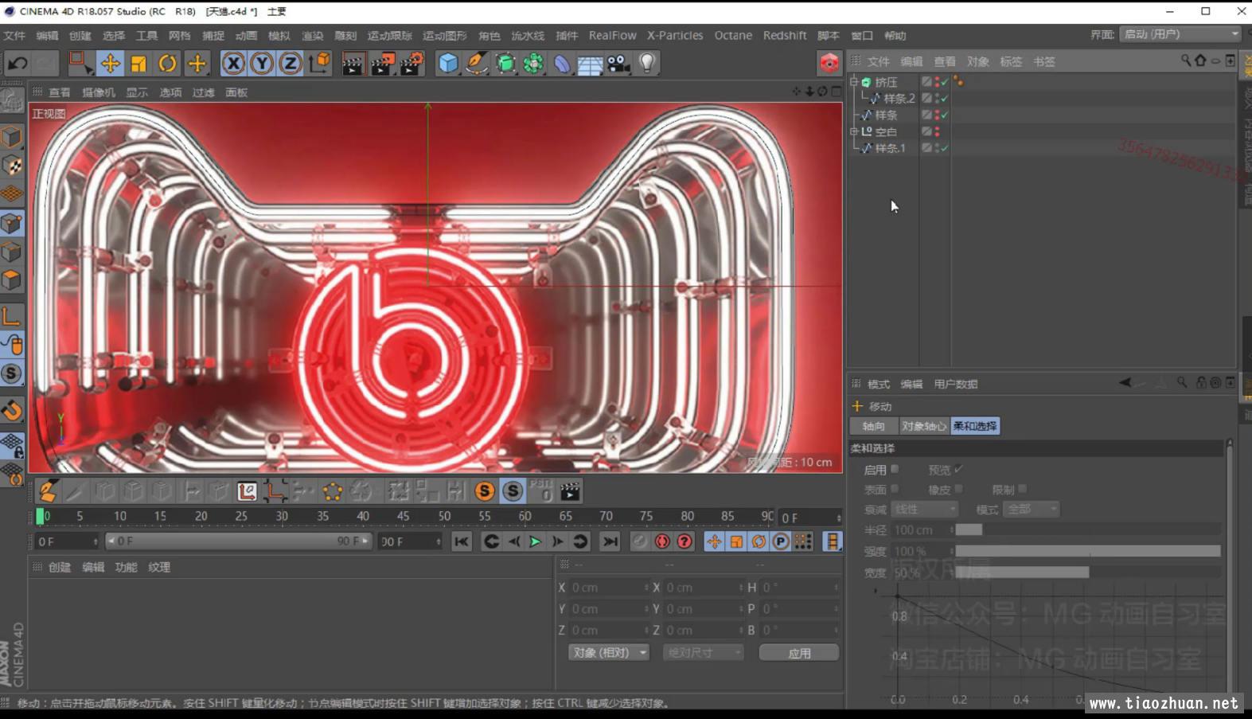Toggle the Y axis lock

click(262, 63)
